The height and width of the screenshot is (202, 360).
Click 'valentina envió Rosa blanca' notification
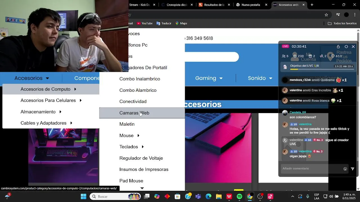[x=312, y=100]
